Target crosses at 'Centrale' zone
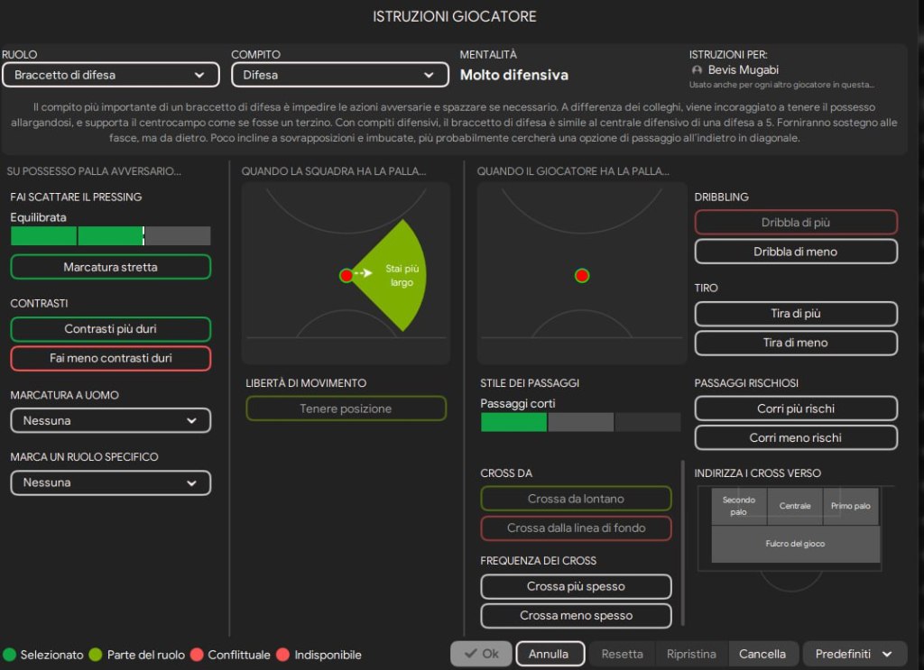Viewport: 924px width, 670px height. 795,506
